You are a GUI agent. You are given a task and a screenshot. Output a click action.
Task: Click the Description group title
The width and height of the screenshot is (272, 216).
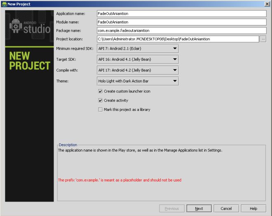point(68,145)
